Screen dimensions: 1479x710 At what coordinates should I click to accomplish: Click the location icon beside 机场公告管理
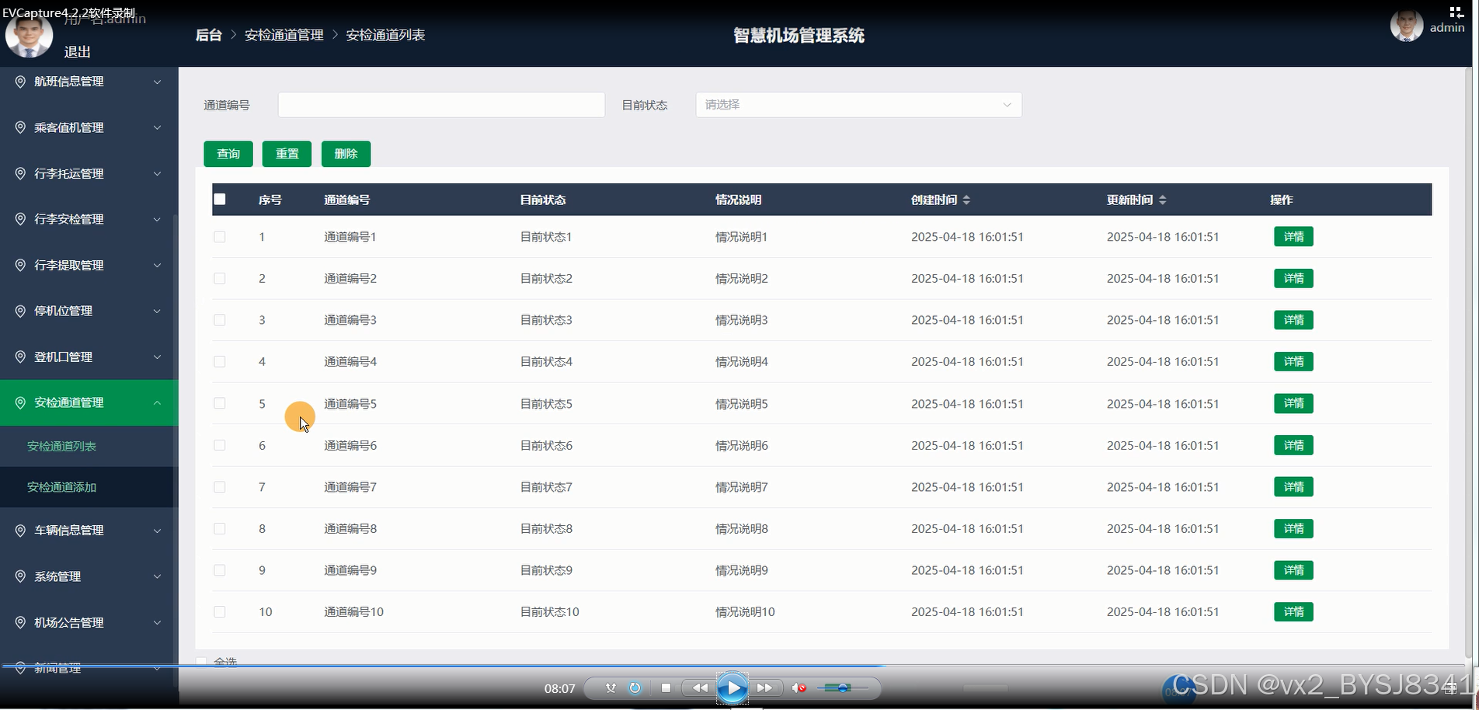tap(20, 622)
